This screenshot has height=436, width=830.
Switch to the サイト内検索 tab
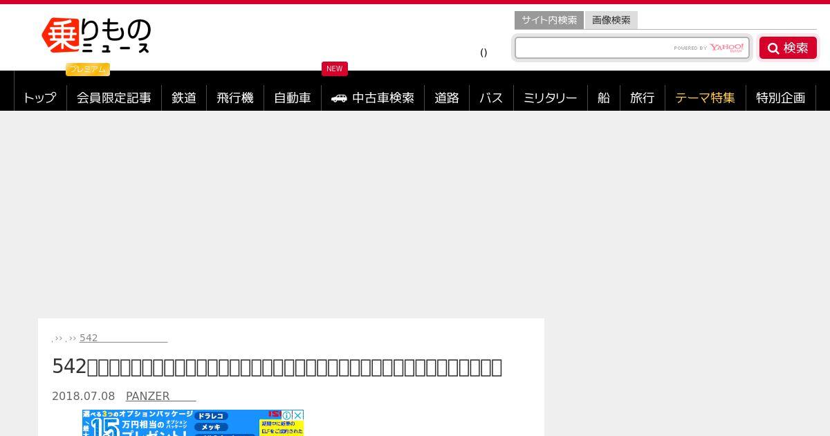pyautogui.click(x=549, y=20)
